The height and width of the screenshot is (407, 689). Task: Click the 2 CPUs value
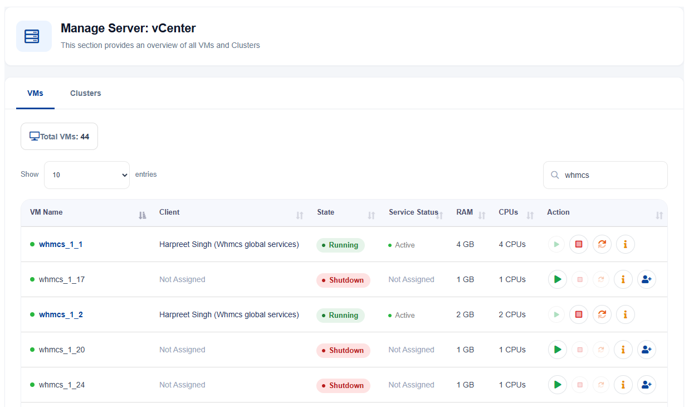[512, 314]
